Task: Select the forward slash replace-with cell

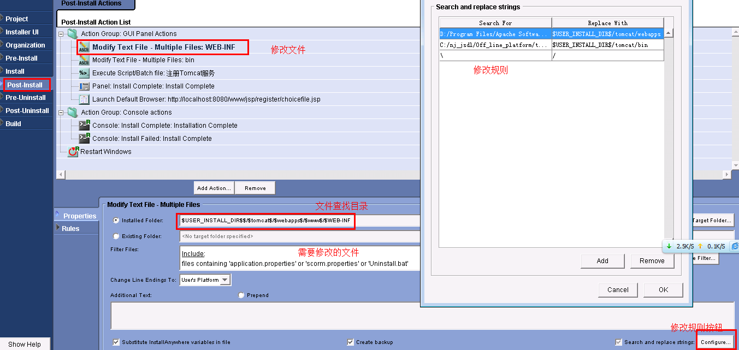Action: tap(608, 56)
